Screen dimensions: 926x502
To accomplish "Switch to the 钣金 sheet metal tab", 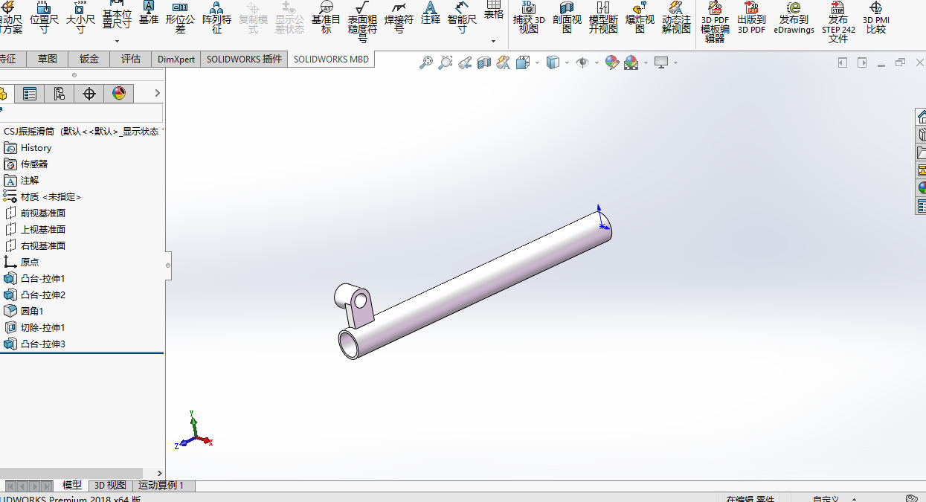I will 89,59.
